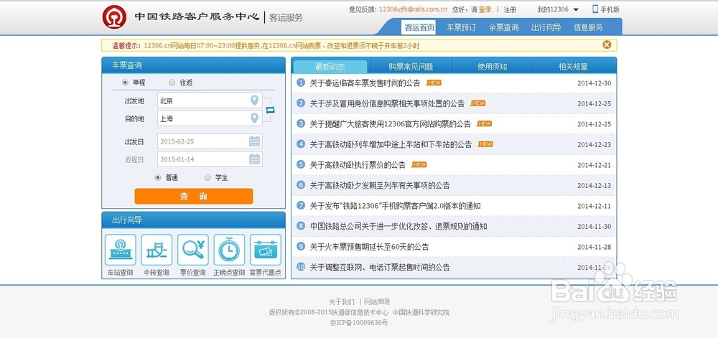
Task: Open notice 关于春运临客车票发售时间的公告
Action: 365,83
